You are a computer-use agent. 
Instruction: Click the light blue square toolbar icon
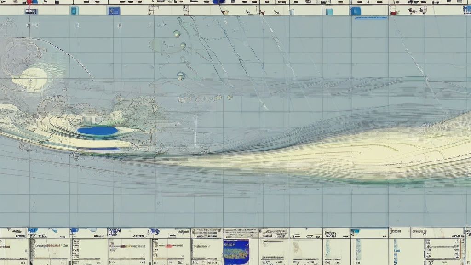74,11
